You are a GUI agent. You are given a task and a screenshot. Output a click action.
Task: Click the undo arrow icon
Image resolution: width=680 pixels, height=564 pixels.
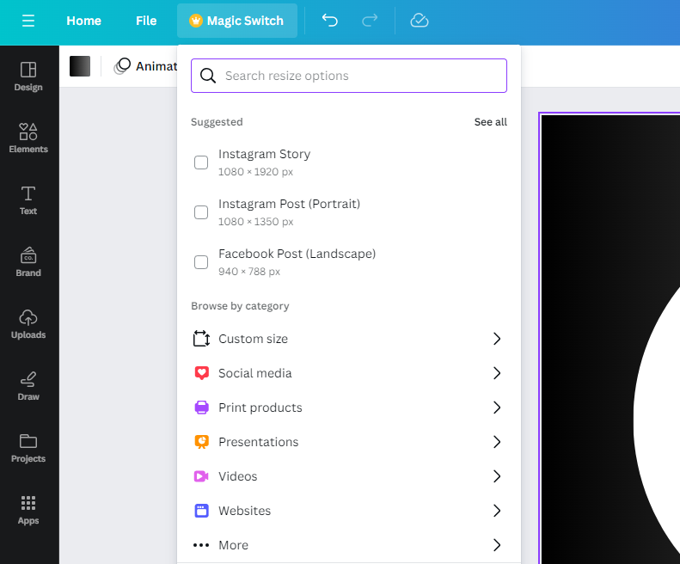click(x=329, y=21)
